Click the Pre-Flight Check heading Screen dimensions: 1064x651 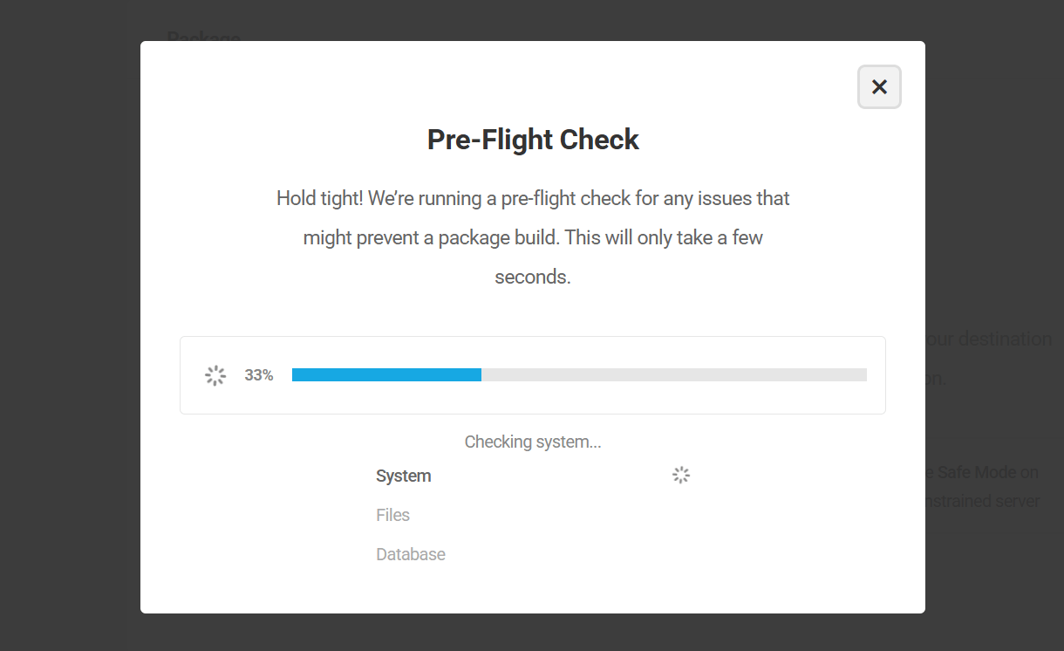(x=532, y=139)
